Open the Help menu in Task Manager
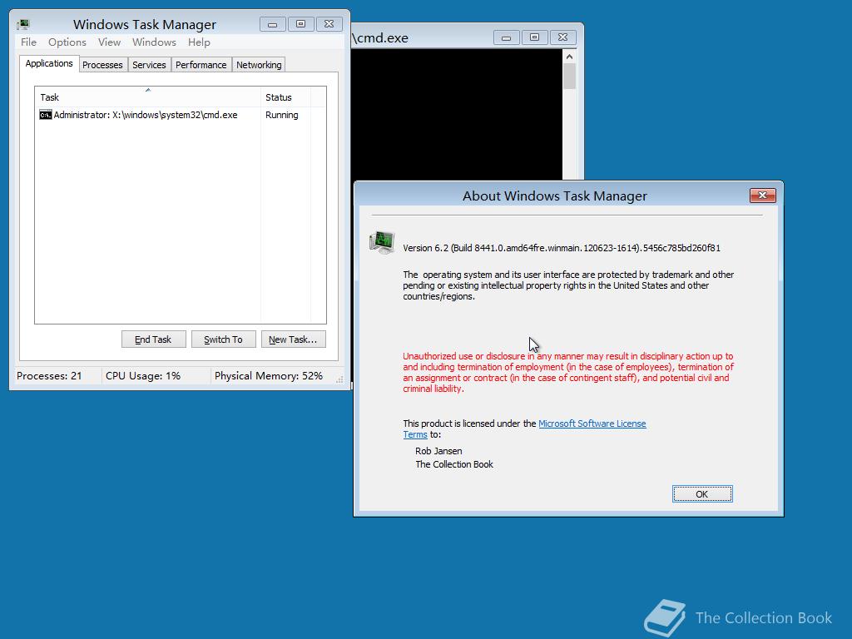 [x=199, y=42]
